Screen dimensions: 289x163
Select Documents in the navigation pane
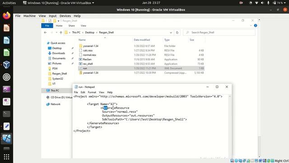pyautogui.click(x=59, y=58)
